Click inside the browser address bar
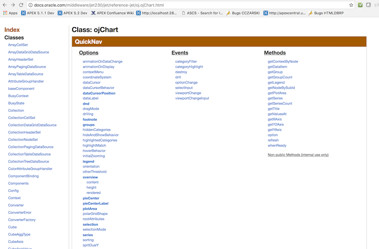This screenshot has width=379, height=249. coord(152,5)
